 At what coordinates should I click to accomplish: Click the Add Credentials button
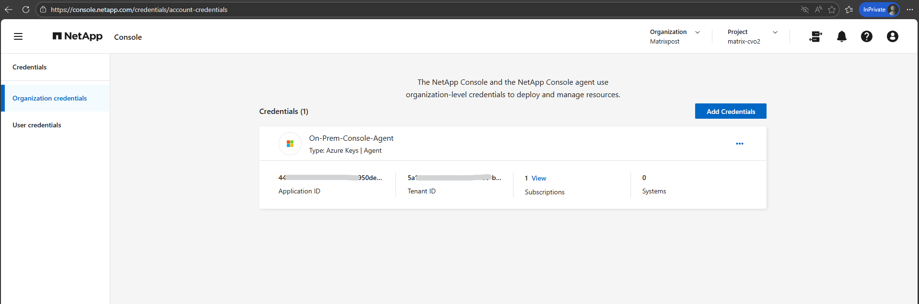click(x=731, y=112)
